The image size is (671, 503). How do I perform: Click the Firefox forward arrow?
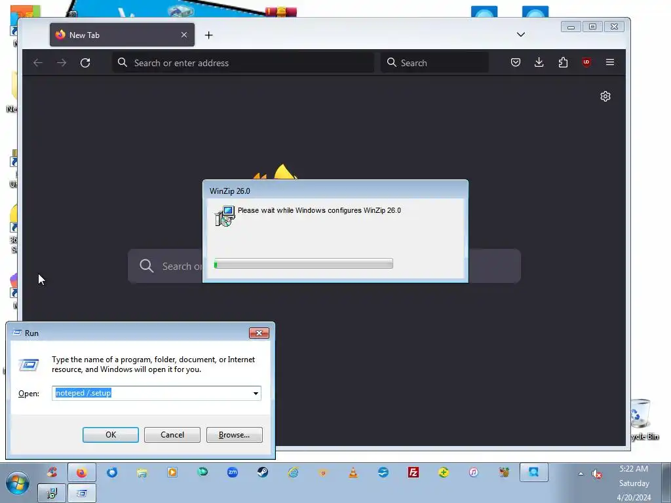pyautogui.click(x=62, y=63)
